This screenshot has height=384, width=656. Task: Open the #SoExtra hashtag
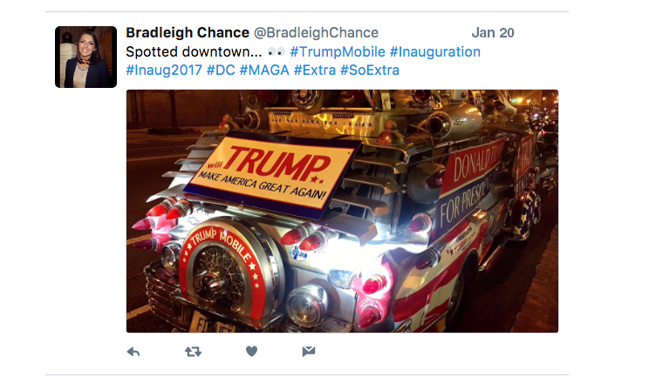click(370, 71)
